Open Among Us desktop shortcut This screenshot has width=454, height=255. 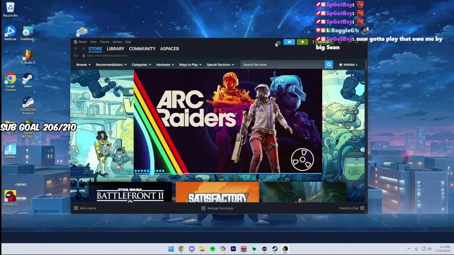(10, 198)
